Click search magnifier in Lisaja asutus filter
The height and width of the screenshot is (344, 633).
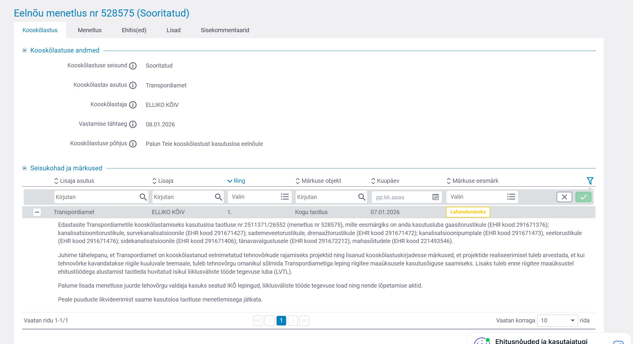pyautogui.click(x=143, y=197)
